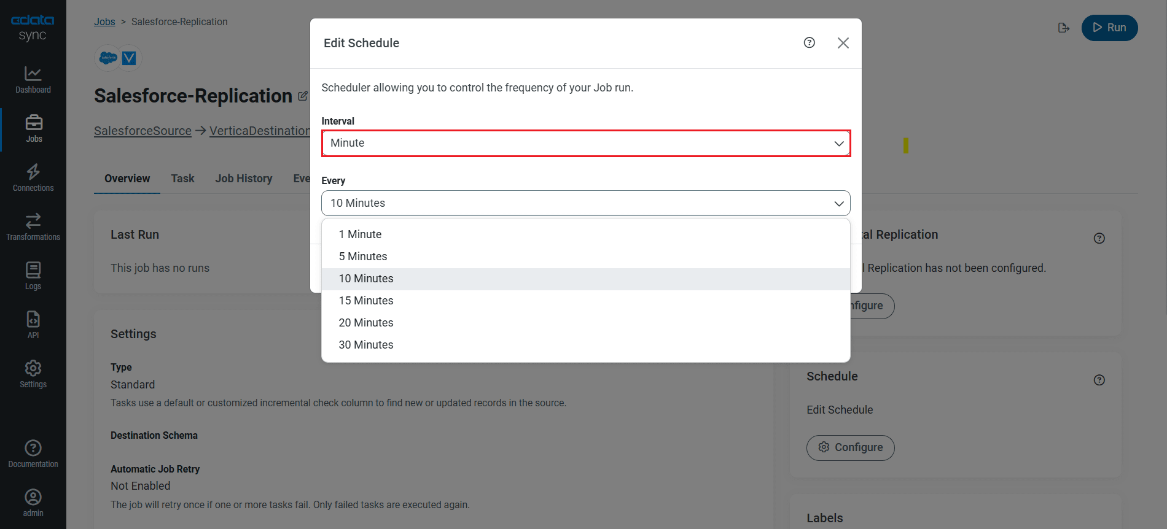Select 1 Minute from the list
The image size is (1167, 529).
click(360, 234)
